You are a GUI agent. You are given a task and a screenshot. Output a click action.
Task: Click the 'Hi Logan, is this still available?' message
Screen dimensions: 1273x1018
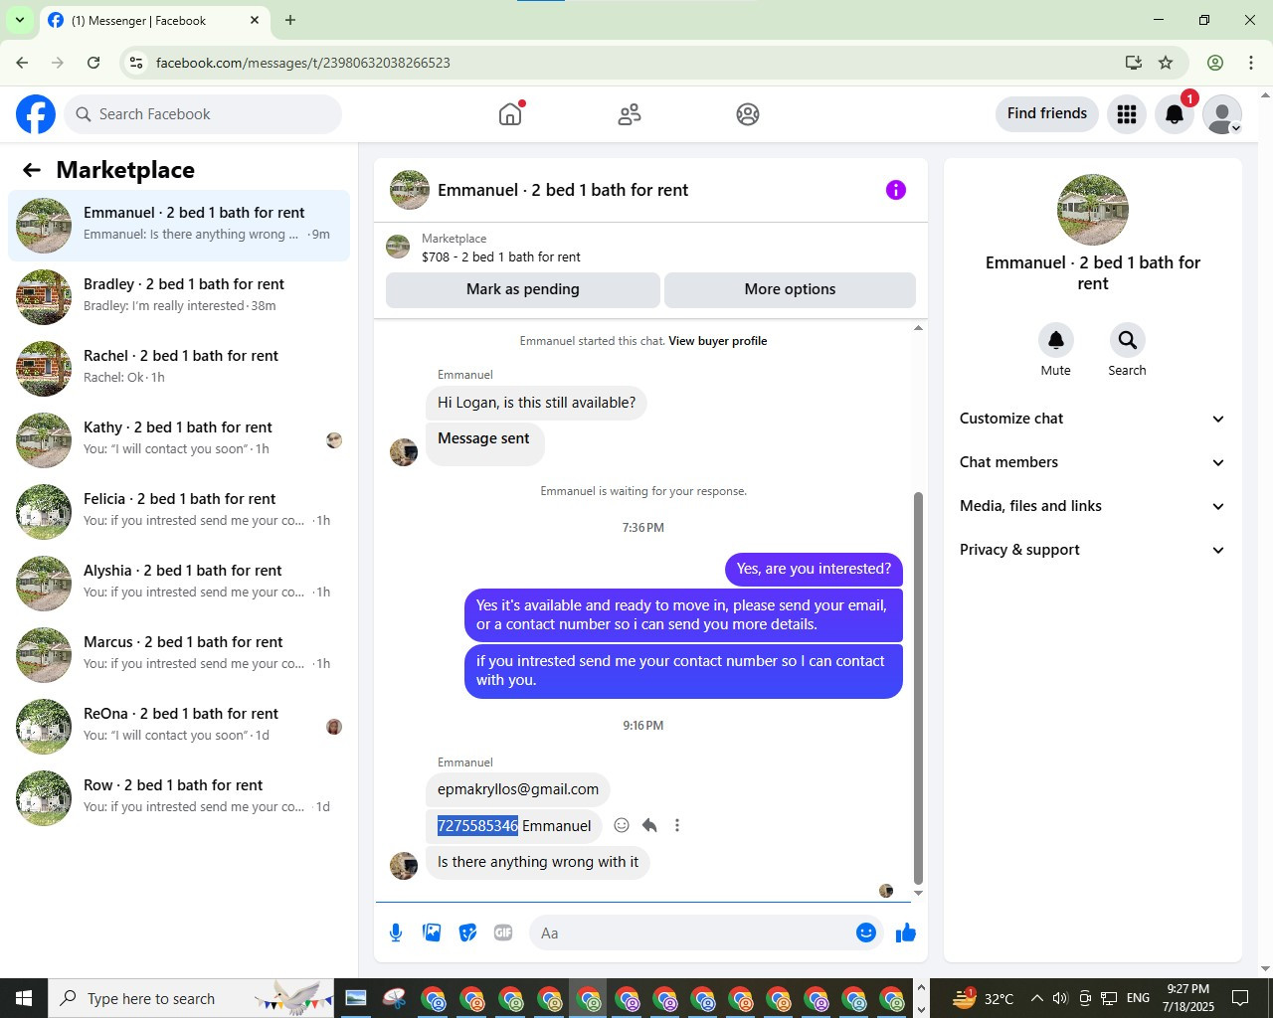tap(536, 403)
